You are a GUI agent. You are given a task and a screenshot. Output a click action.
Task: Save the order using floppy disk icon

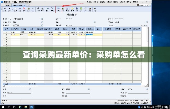28,10
